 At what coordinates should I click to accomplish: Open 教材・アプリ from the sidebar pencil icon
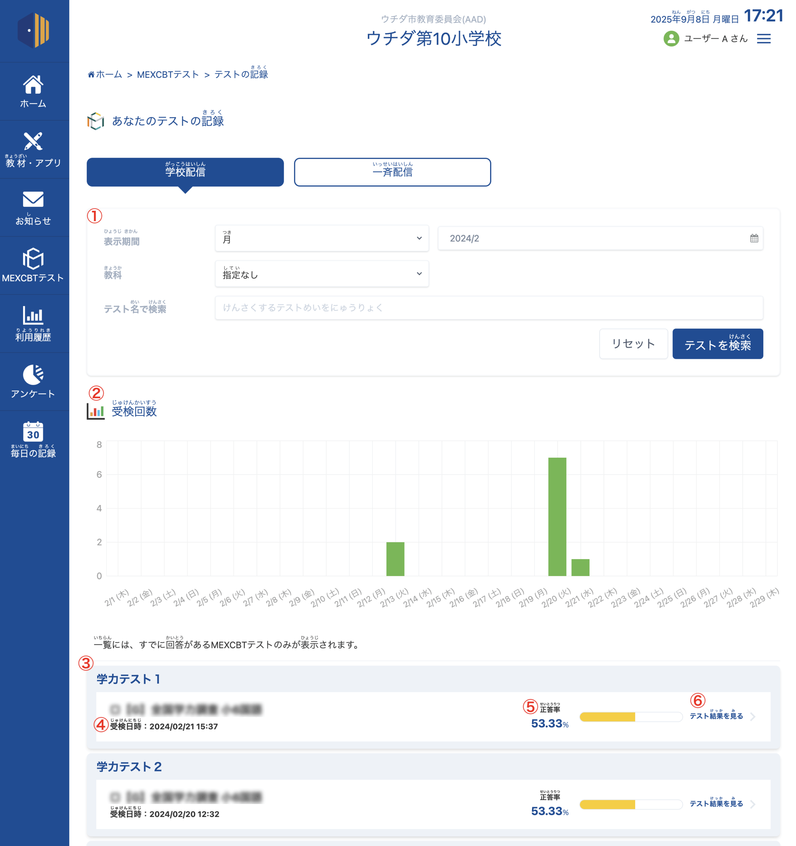(x=33, y=142)
